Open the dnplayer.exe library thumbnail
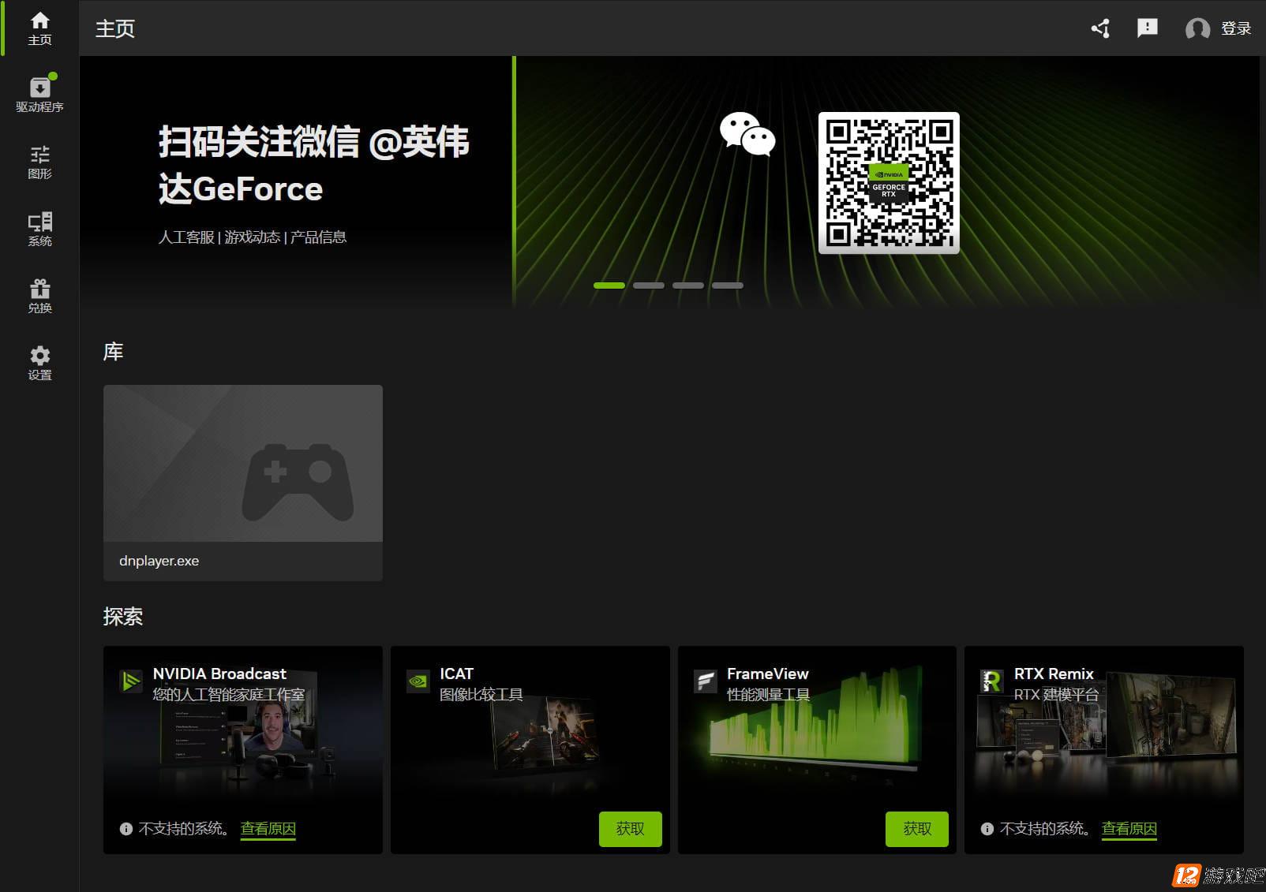 tap(243, 463)
